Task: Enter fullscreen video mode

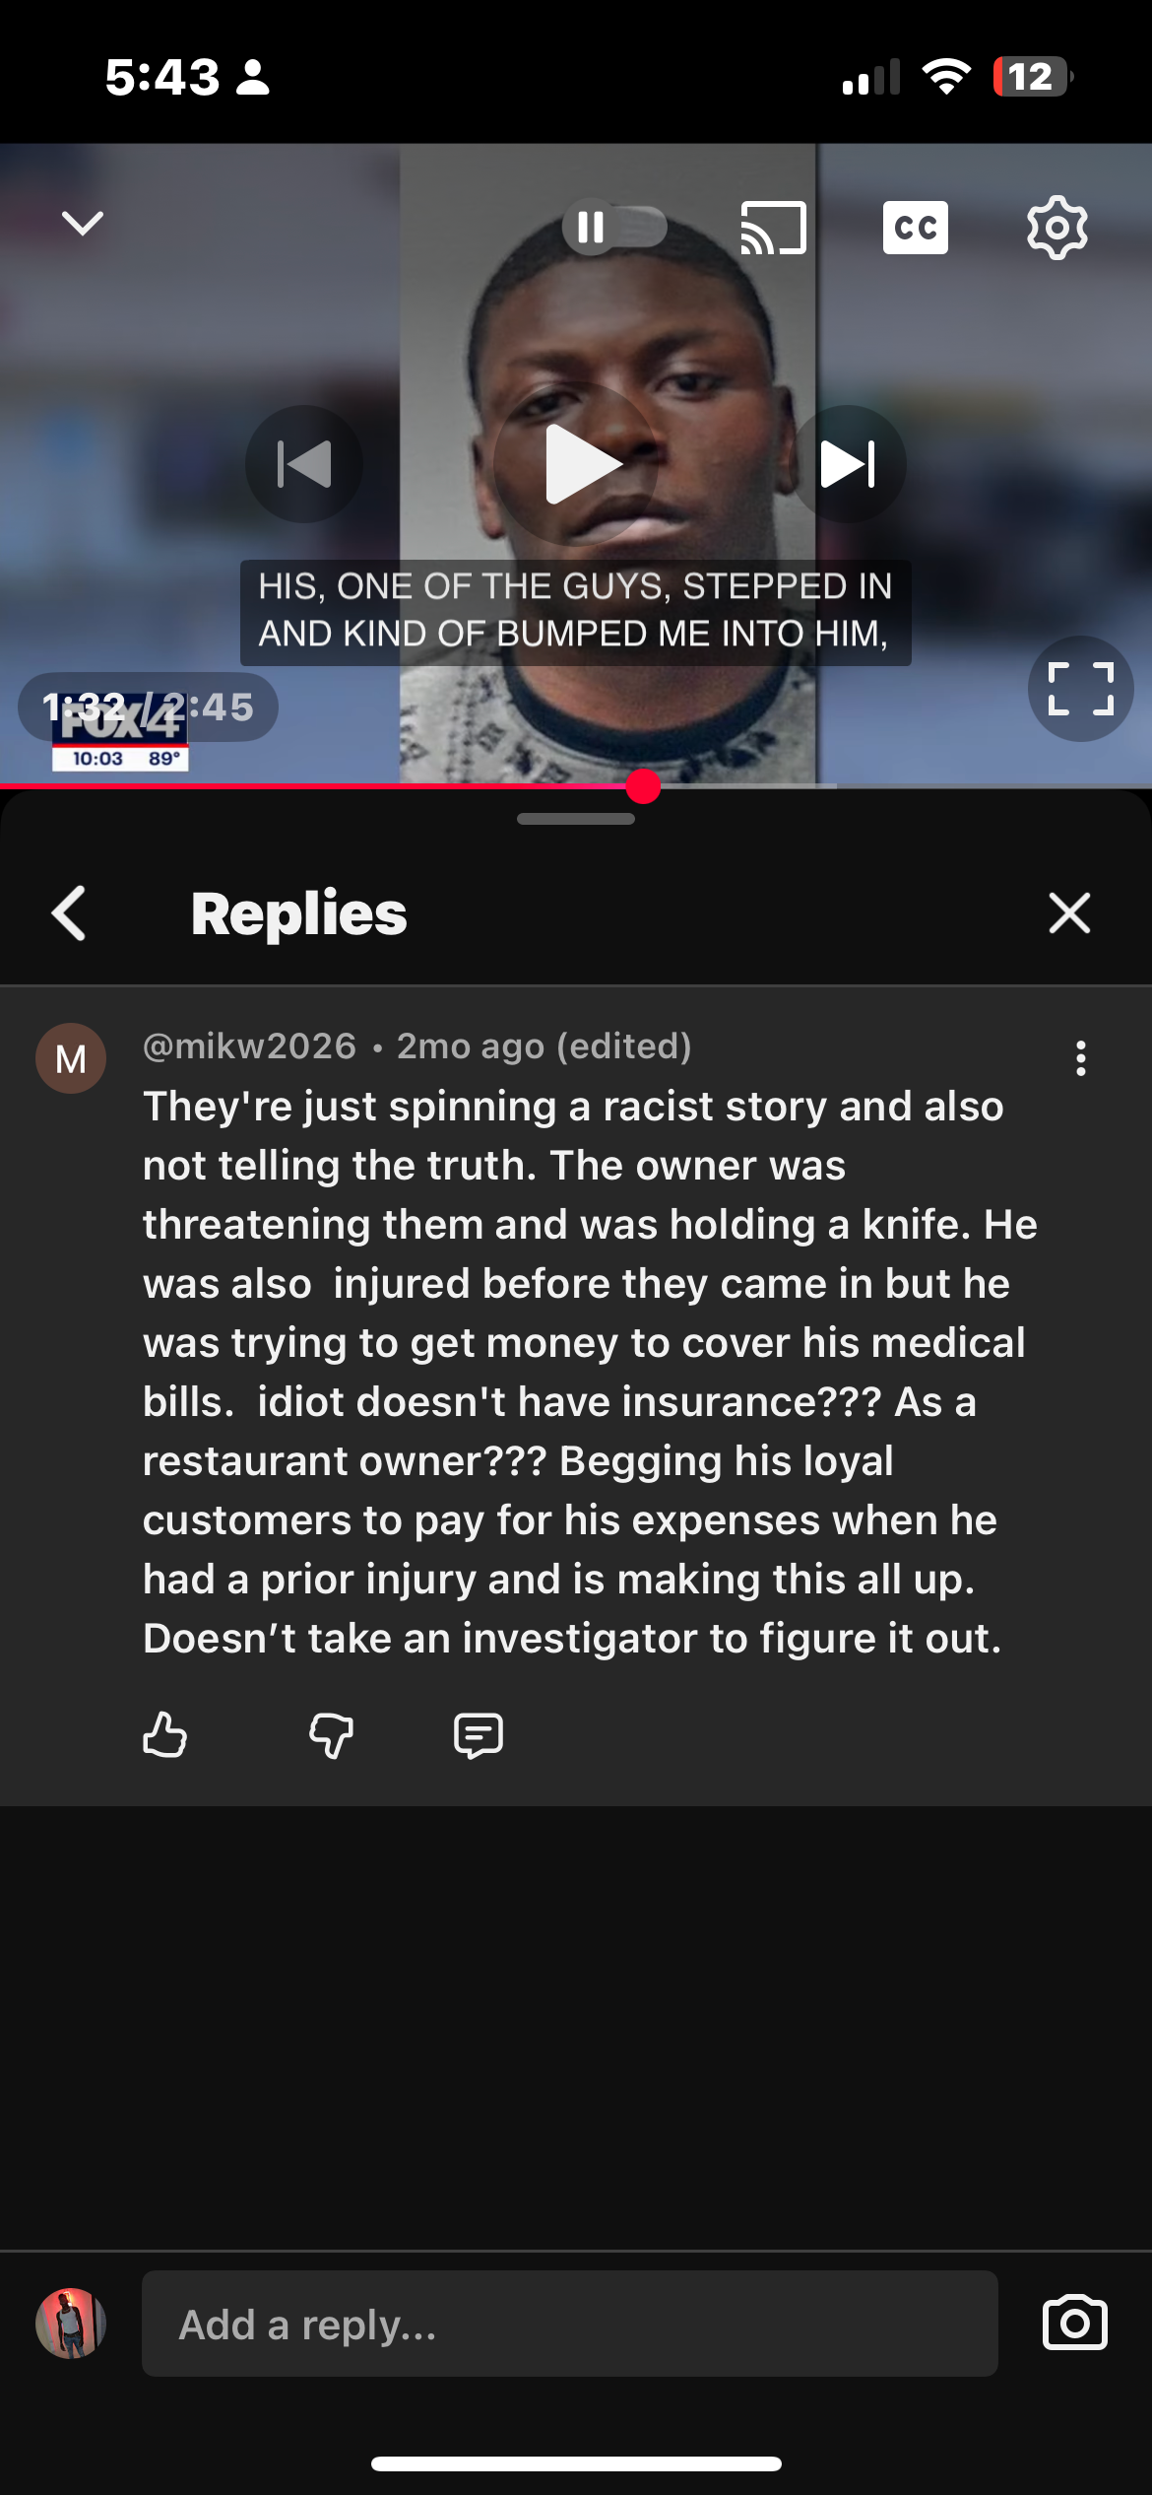Action: click(x=1080, y=688)
